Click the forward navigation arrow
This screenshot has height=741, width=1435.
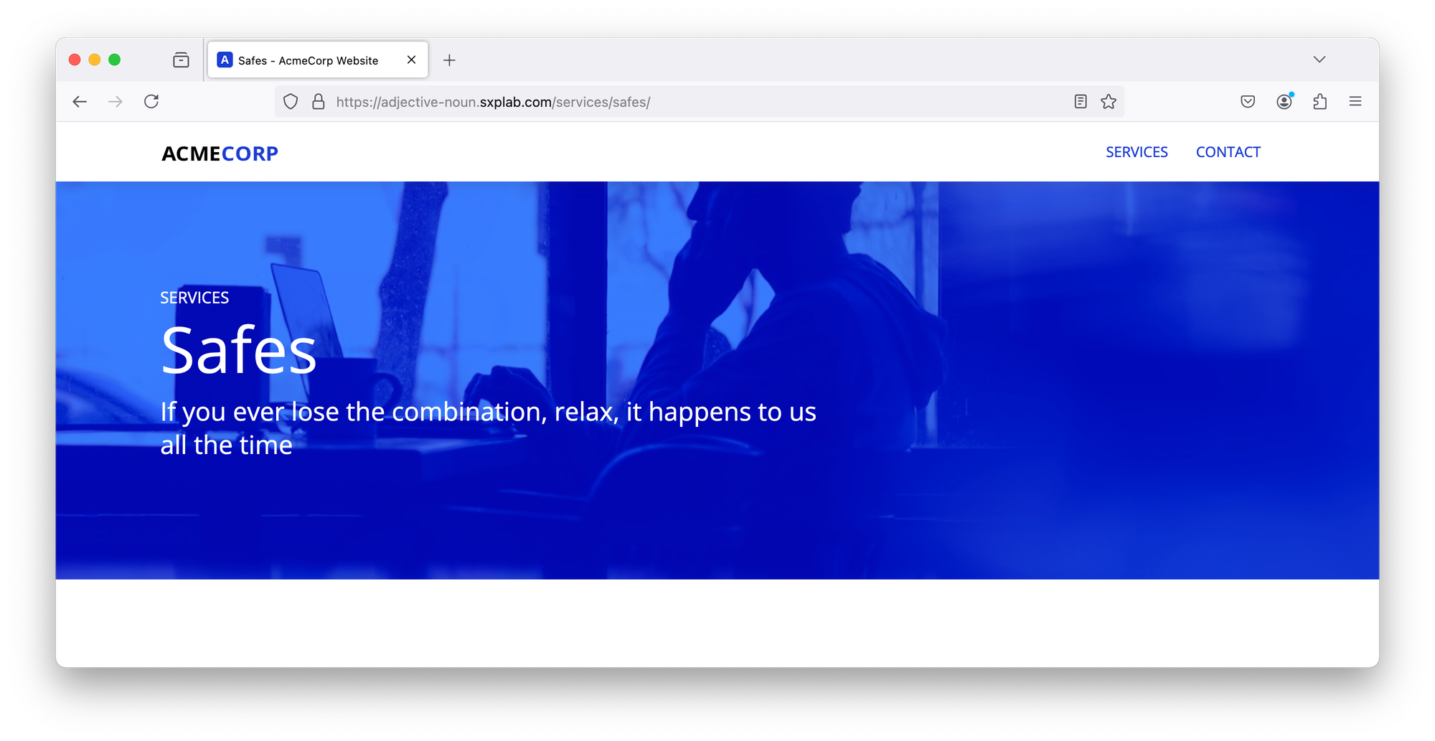[116, 102]
